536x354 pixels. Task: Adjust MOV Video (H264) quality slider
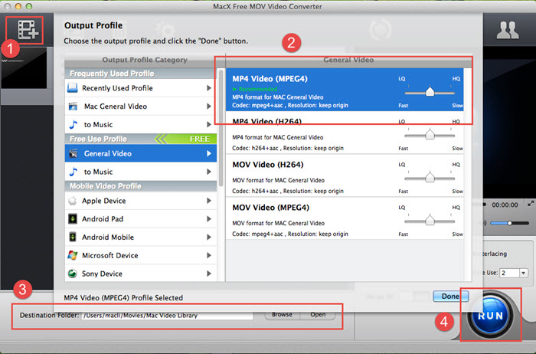point(430,179)
